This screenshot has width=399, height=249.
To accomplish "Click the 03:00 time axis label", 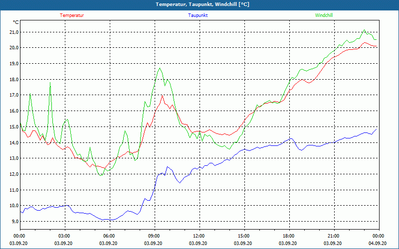I will click(65, 236).
